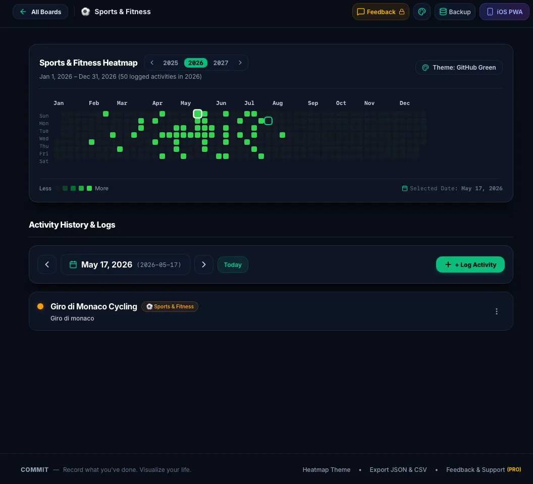Click the Jan month label on heatmap
The image size is (533, 484).
[59, 103]
